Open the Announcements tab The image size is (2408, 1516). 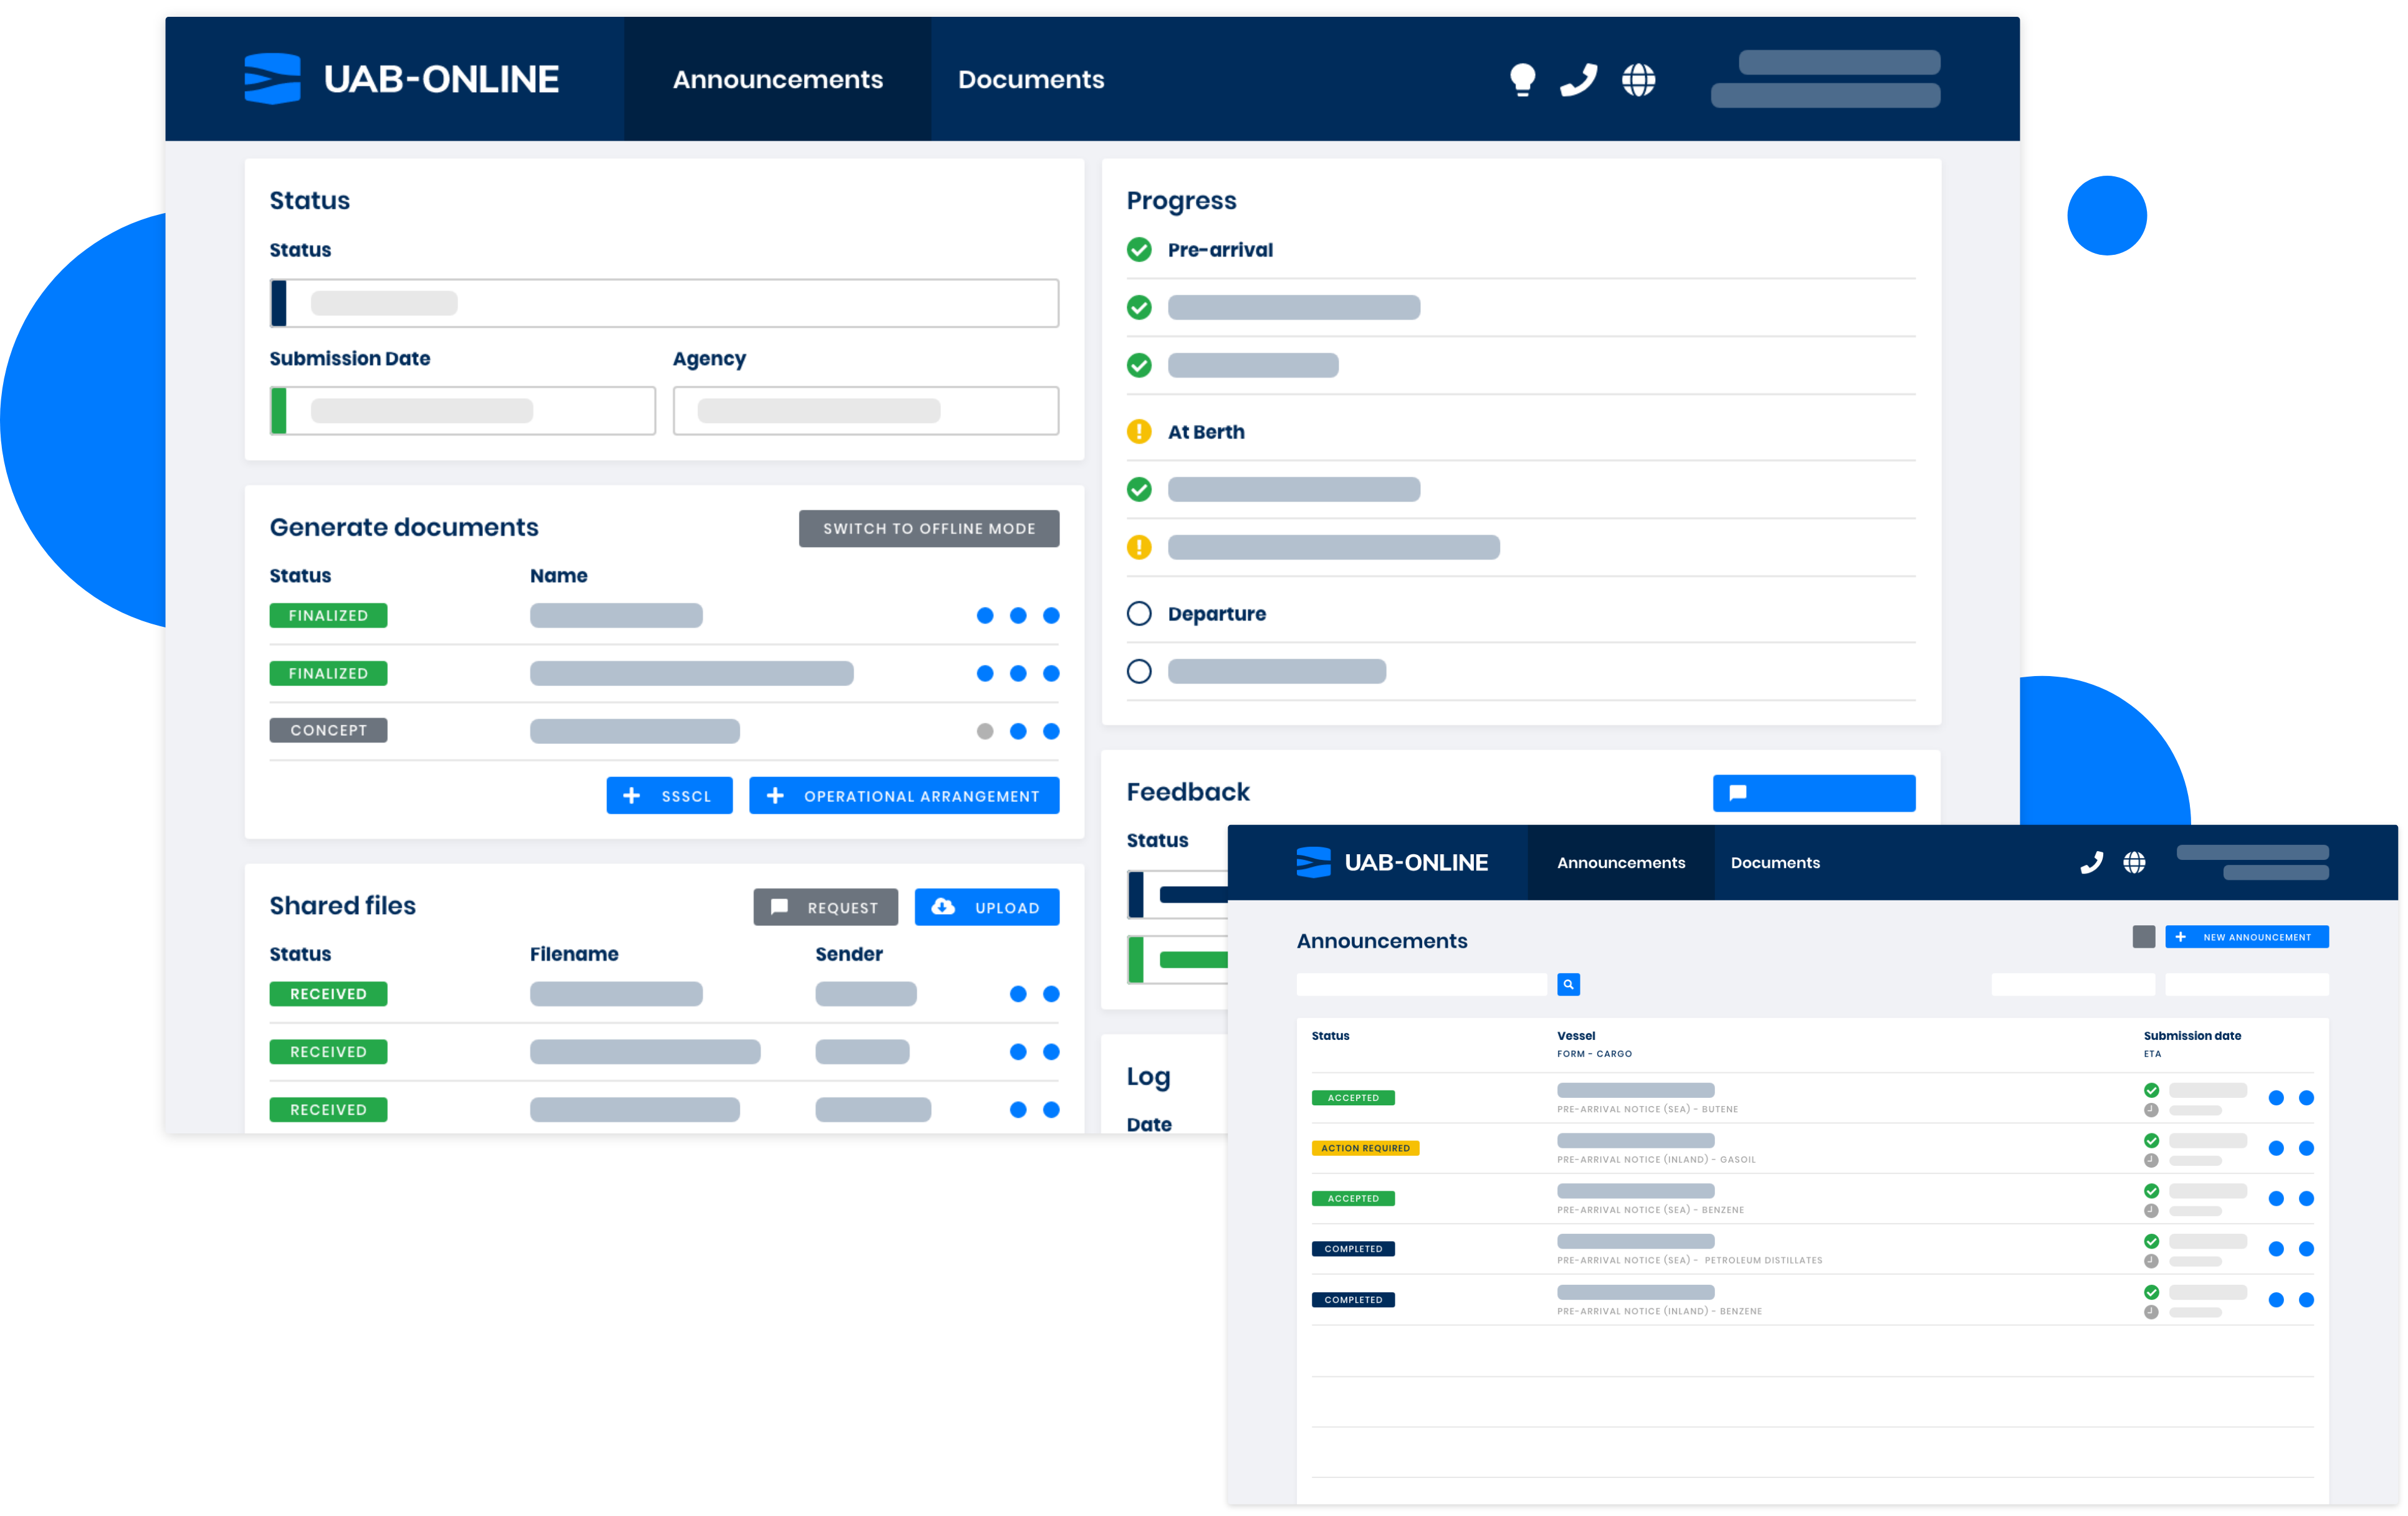[777, 79]
